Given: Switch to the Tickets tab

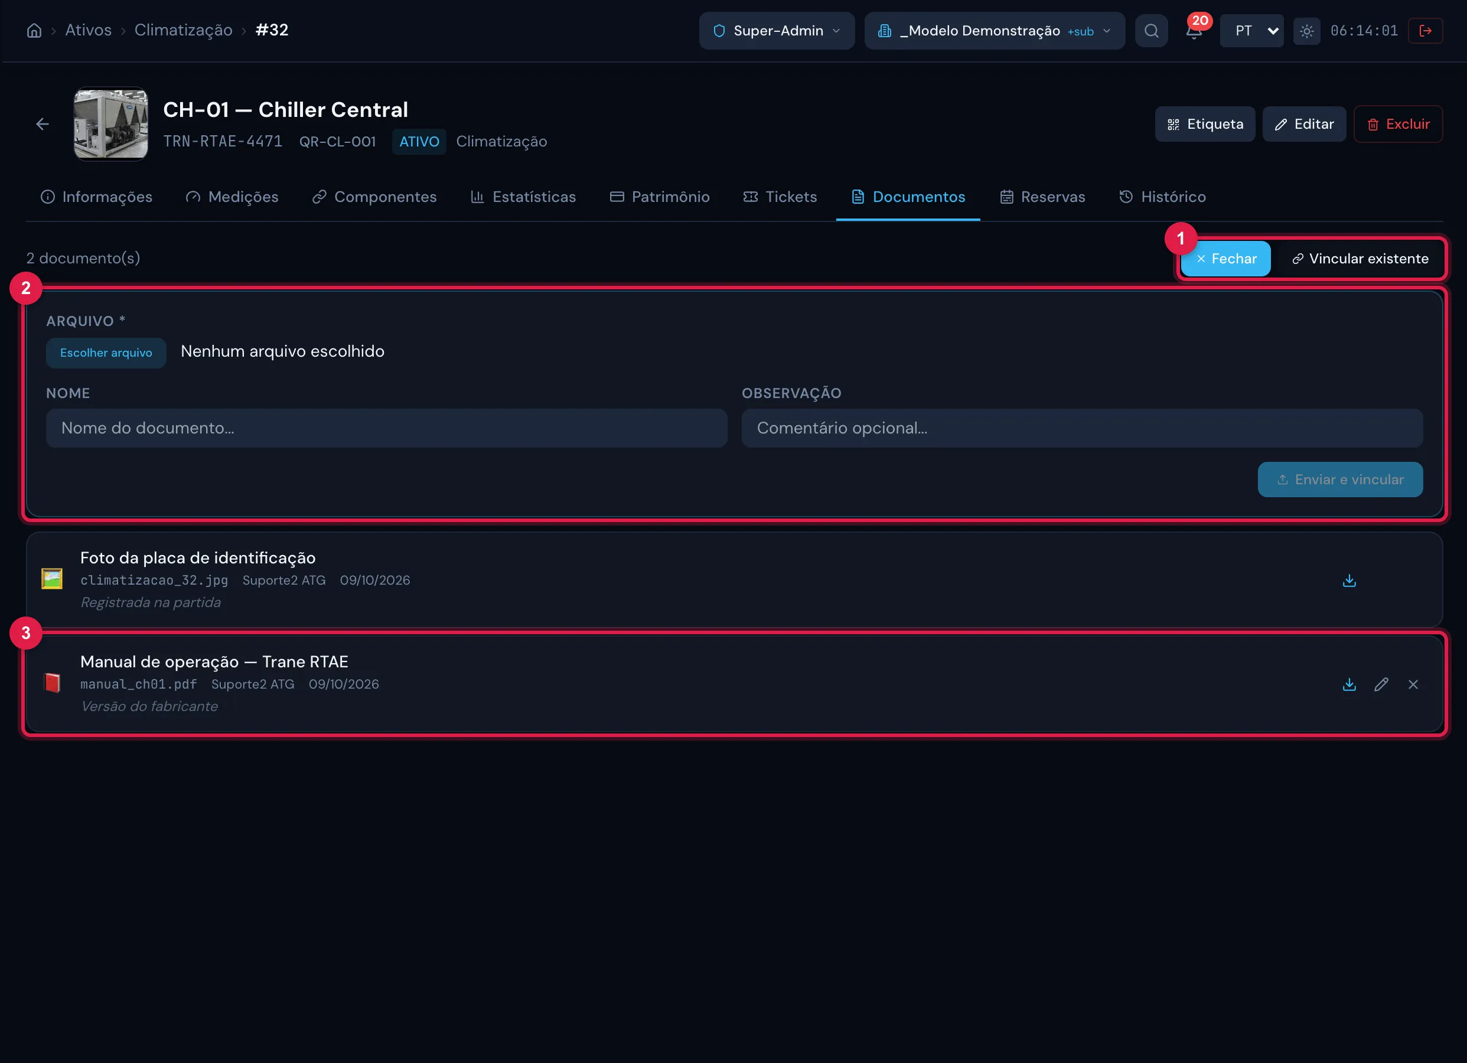Looking at the screenshot, I should click(780, 197).
